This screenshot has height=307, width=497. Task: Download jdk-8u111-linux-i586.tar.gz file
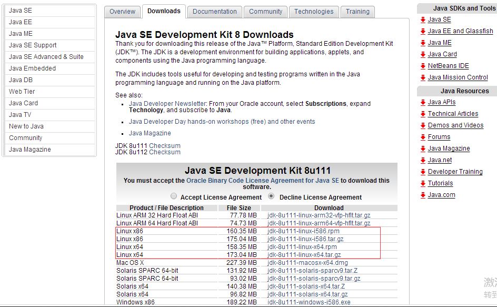click(305, 239)
